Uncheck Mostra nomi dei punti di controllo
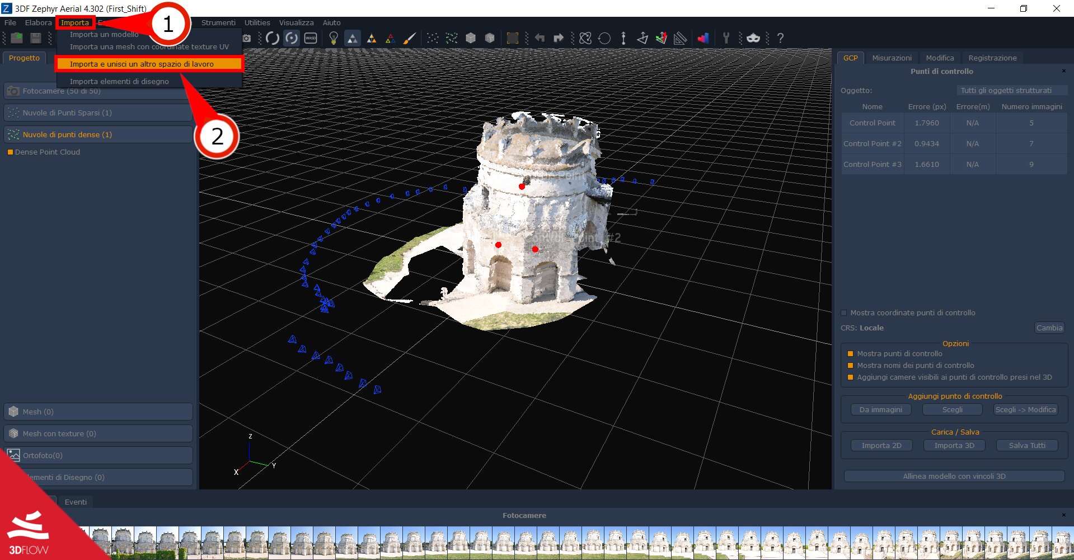Viewport: 1074px width, 560px height. pos(851,365)
